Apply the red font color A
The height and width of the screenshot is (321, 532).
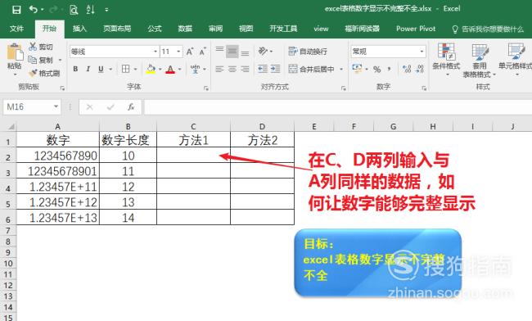170,70
